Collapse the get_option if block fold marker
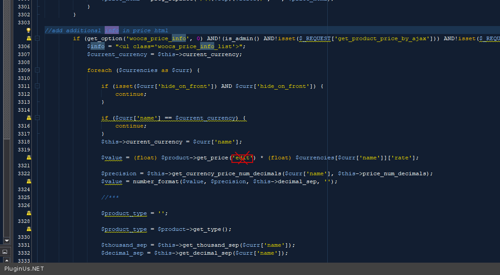Image resolution: width=500 pixels, height=275 pixels. pos(38,38)
